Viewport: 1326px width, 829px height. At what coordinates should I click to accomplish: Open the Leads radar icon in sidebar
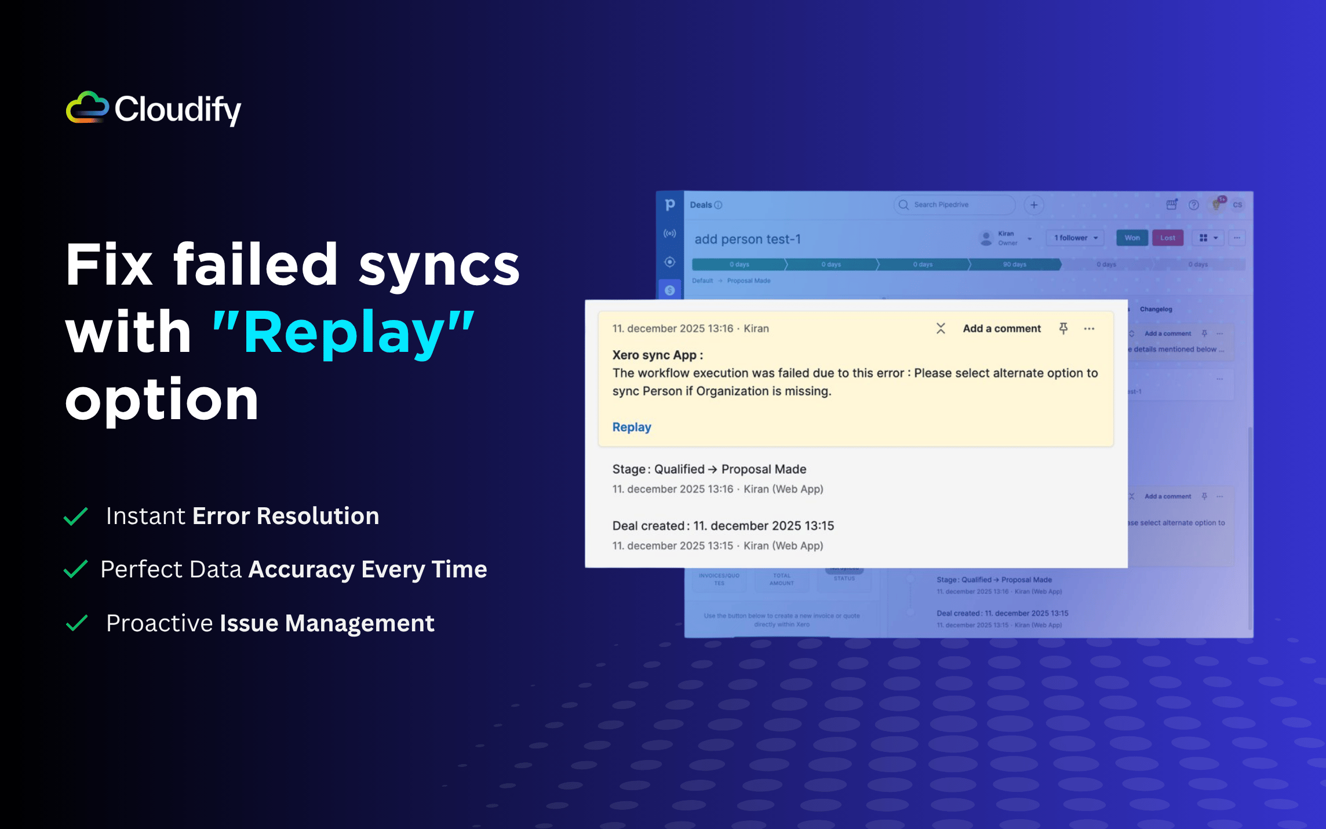(x=670, y=234)
